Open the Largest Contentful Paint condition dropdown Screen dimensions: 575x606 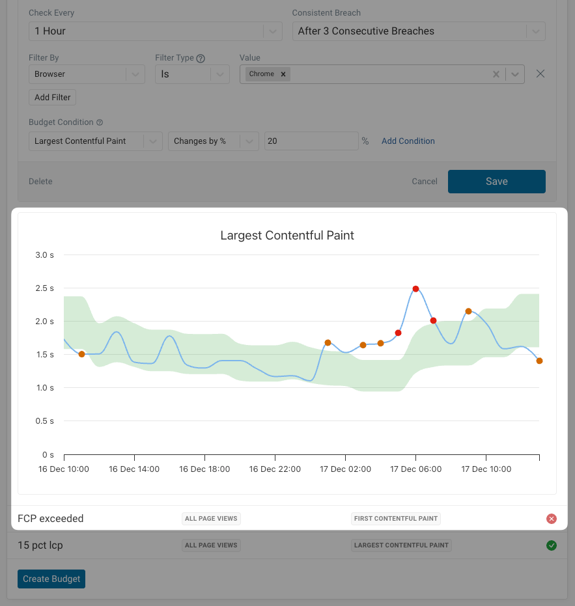coord(95,141)
